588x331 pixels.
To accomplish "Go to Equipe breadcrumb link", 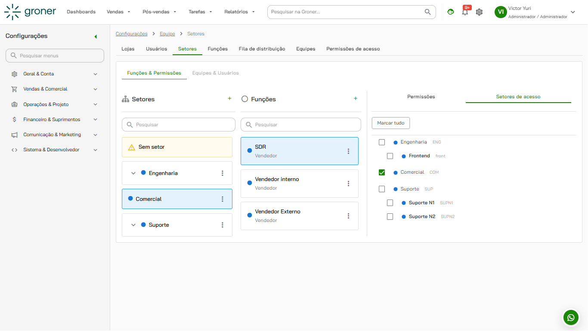I will pos(167,34).
